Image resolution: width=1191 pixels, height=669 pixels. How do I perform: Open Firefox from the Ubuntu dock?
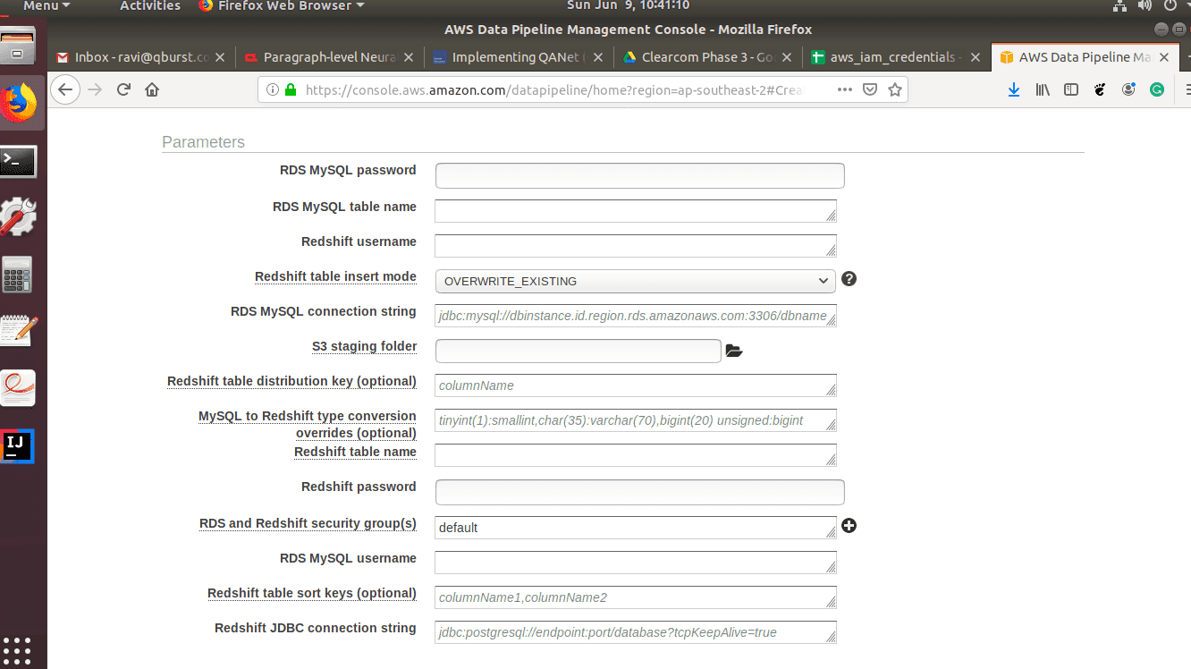[x=19, y=104]
